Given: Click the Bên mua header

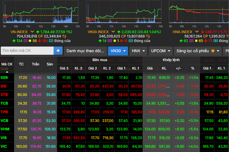Looking at the screenshot, I should (100, 60).
